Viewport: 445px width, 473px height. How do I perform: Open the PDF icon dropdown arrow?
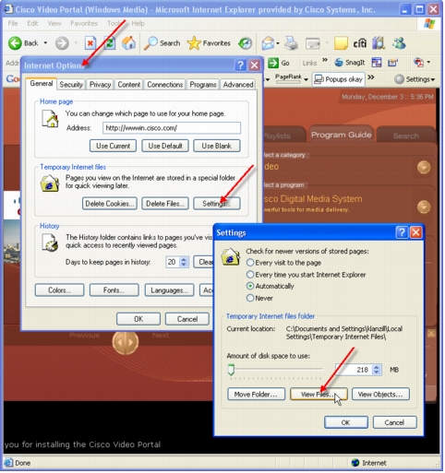428,63
